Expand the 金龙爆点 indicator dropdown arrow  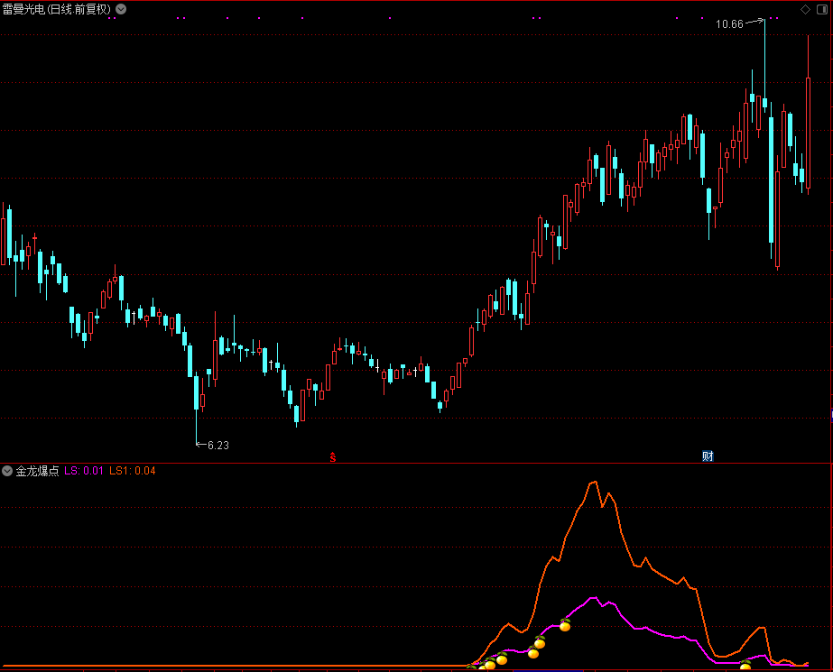pos(7,471)
